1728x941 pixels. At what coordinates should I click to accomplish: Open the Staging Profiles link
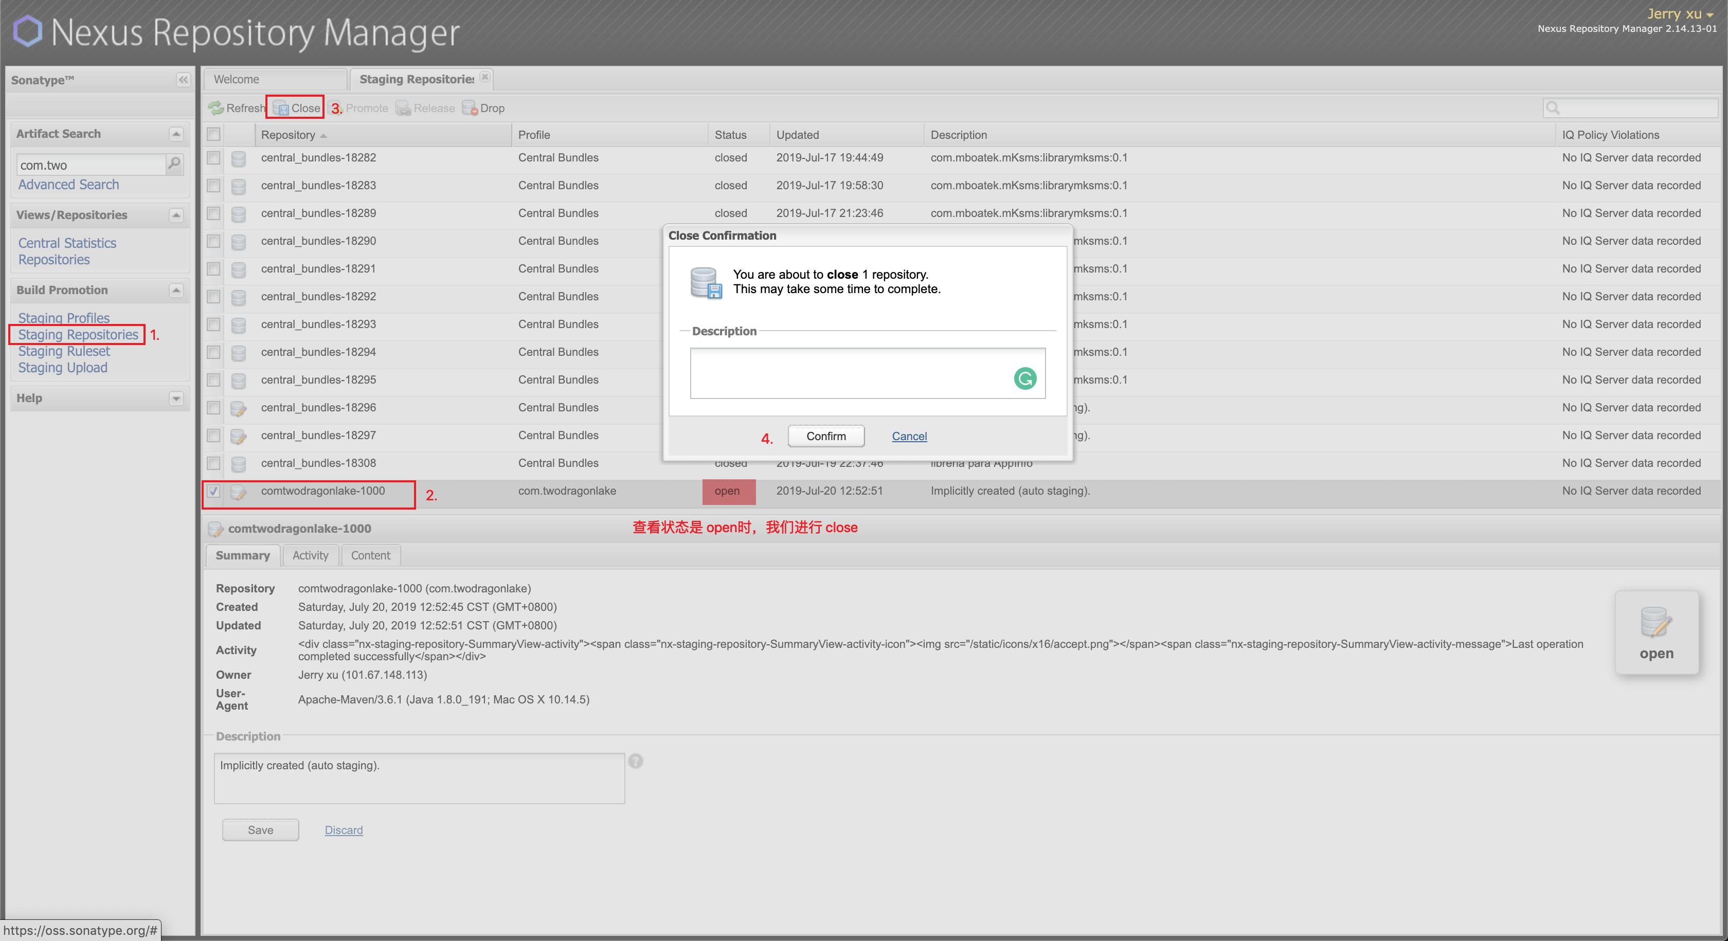(64, 318)
